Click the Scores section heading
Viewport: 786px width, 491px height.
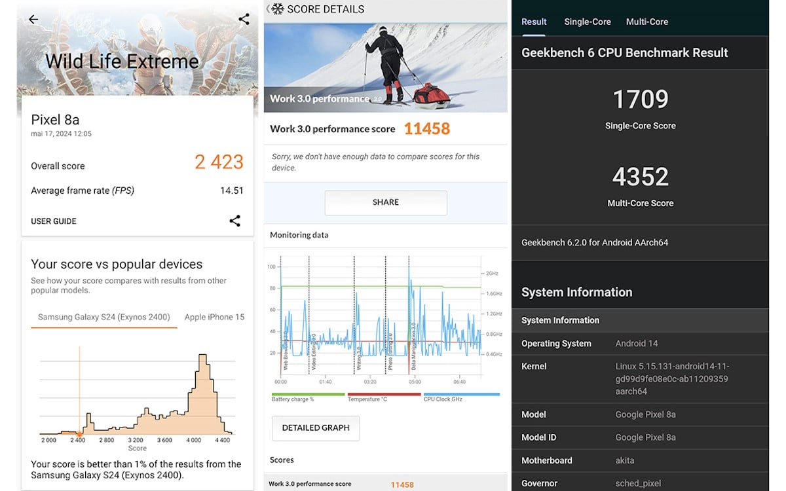tap(282, 460)
